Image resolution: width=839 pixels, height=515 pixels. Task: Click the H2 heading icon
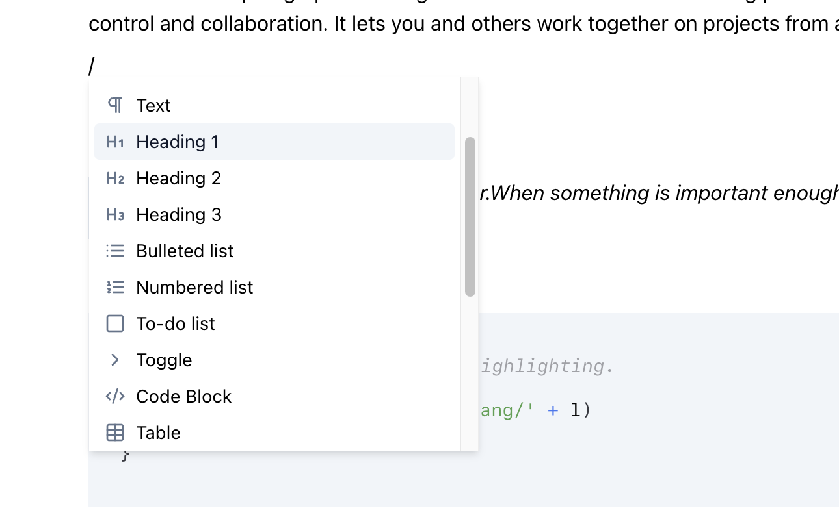click(x=115, y=178)
